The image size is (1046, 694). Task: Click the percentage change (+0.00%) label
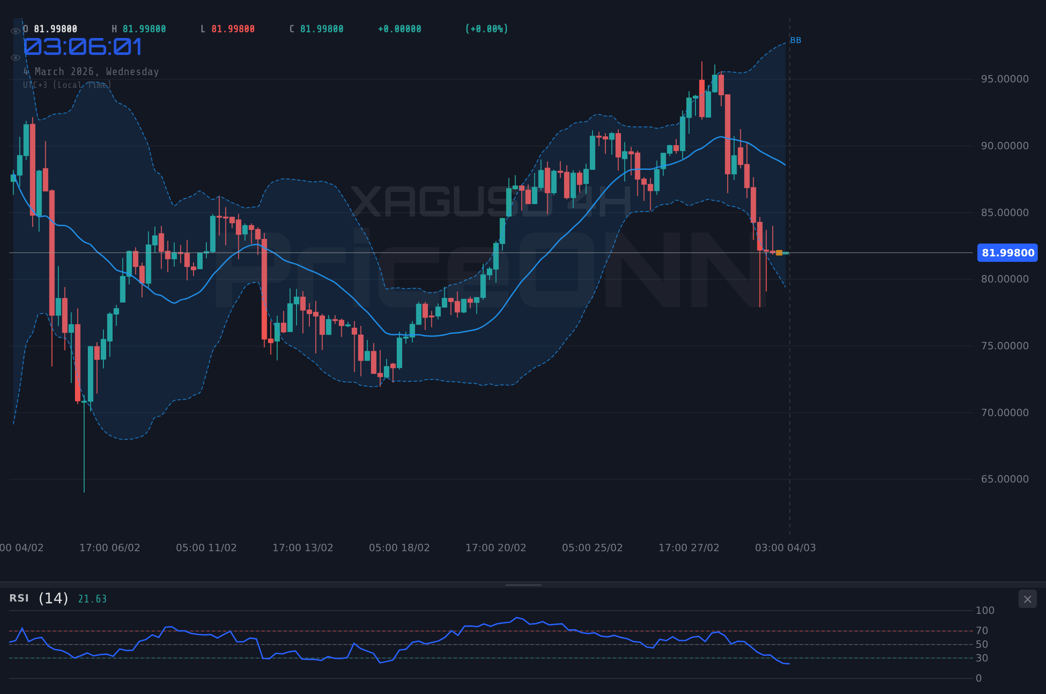[486, 28]
